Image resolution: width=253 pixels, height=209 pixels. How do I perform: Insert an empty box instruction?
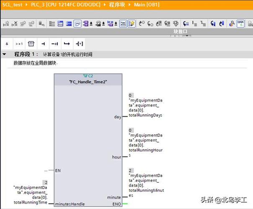(31, 43)
